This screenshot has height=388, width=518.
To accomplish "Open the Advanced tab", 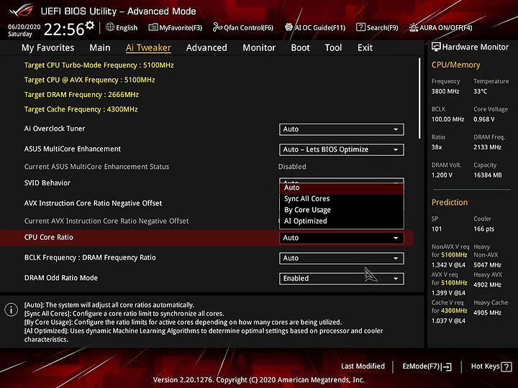I will point(206,48).
